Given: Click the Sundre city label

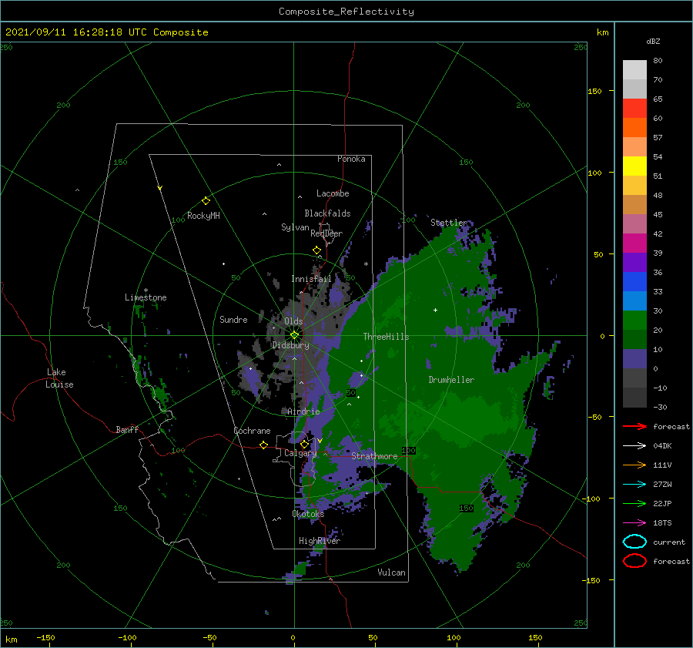Looking at the screenshot, I should 233,319.
